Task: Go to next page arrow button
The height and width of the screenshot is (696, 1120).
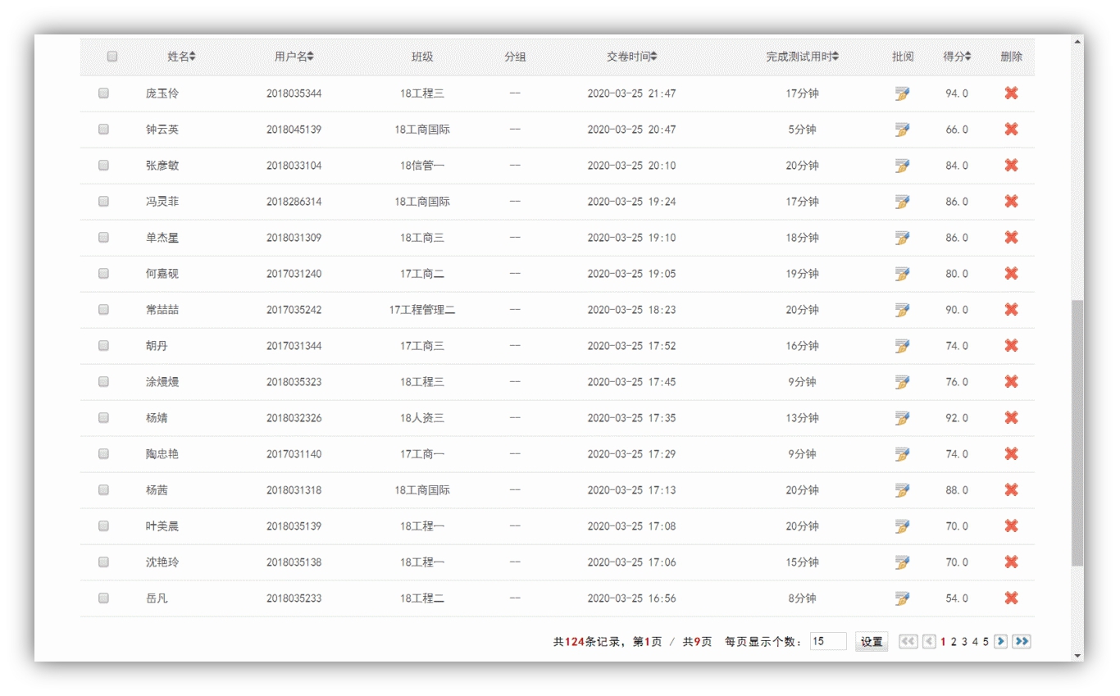Action: pos(1000,642)
